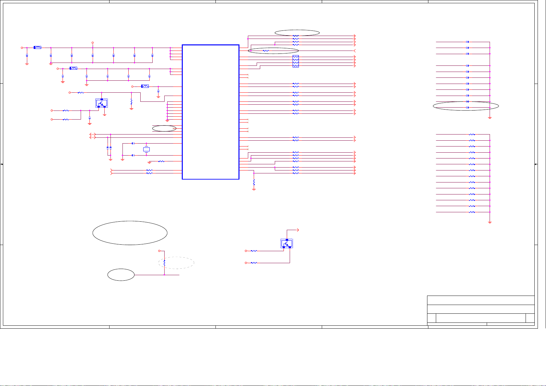Select the ellipse above the top resistor group

pyautogui.click(x=297, y=32)
